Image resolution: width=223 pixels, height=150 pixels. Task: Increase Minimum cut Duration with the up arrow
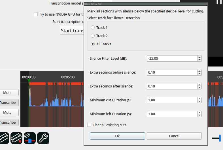tap(199, 99)
